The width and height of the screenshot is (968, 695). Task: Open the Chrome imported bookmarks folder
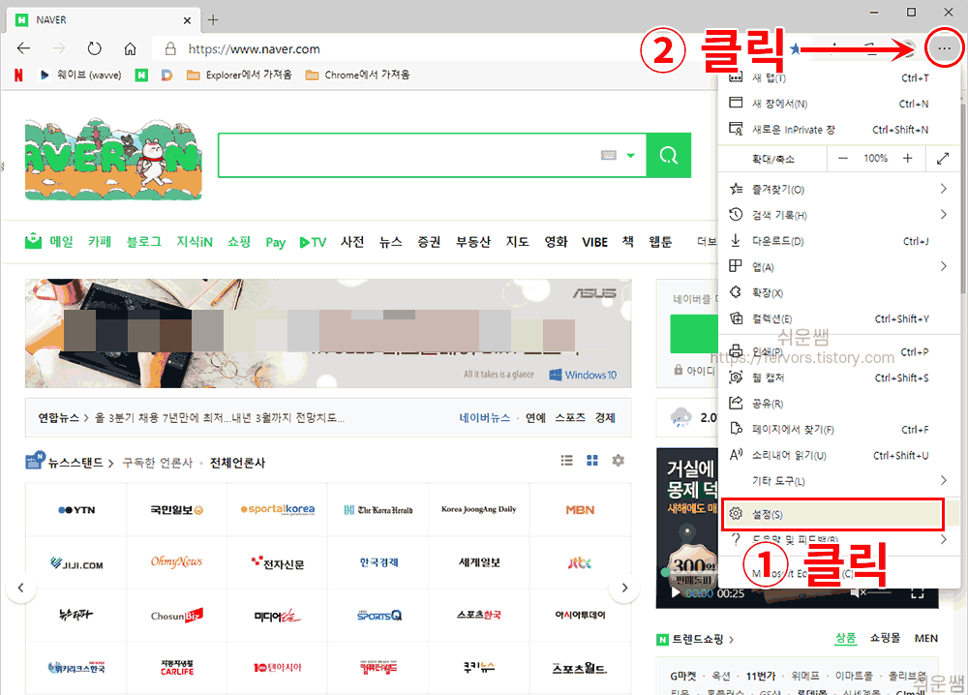pos(358,75)
